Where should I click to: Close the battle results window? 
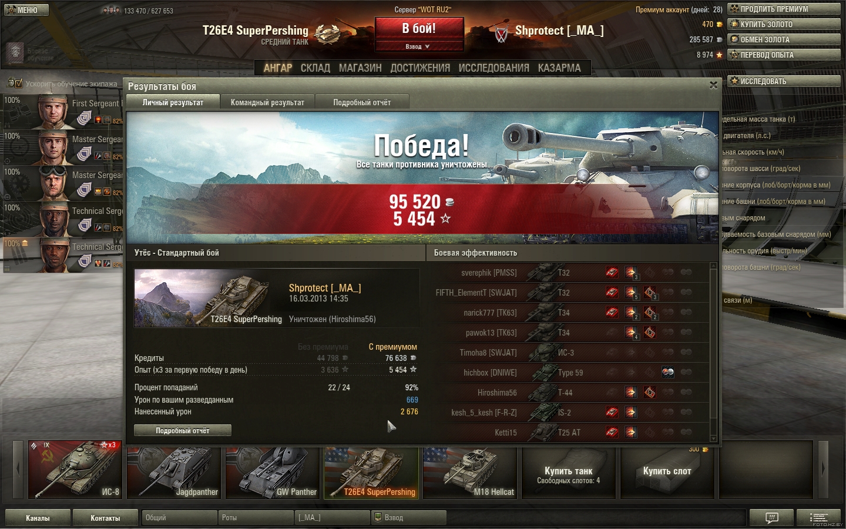(x=713, y=85)
